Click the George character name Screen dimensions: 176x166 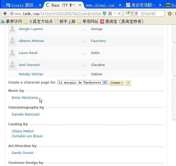point(97,29)
